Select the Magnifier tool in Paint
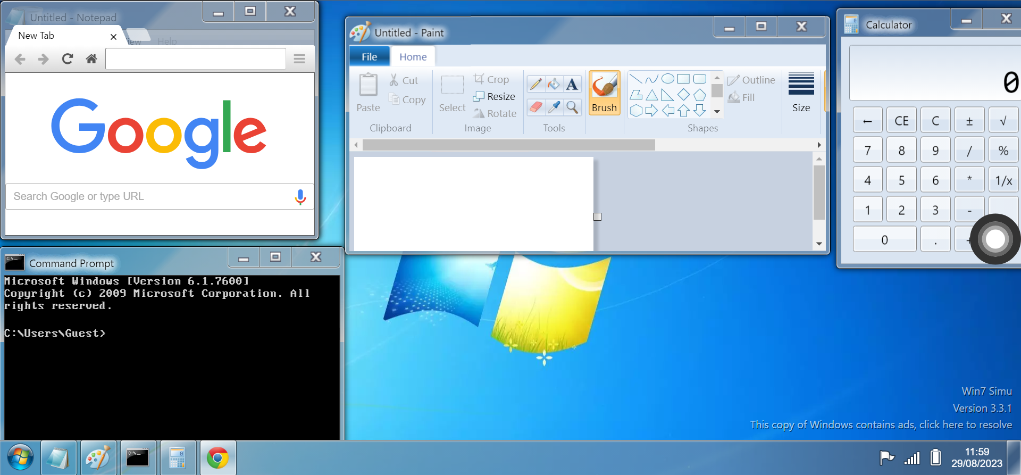The image size is (1021, 475). [572, 107]
